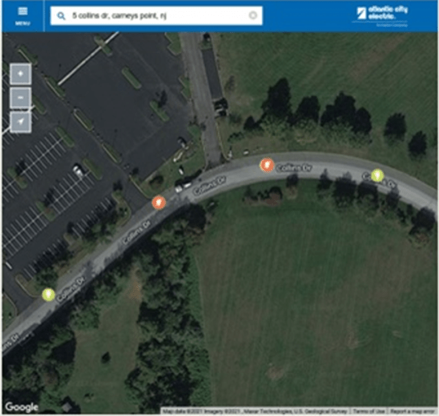Open the hamburger Menu icon
Image resolution: width=439 pixels, height=416 pixels.
(x=23, y=11)
